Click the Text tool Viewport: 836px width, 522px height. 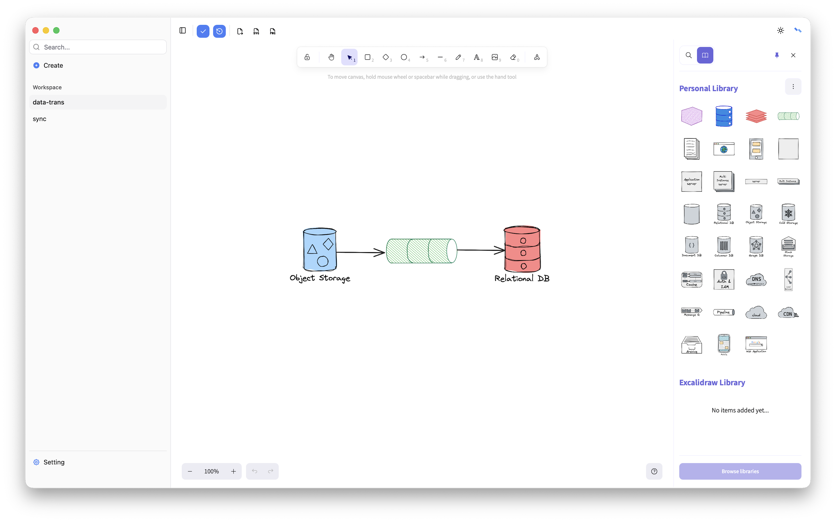pos(477,57)
